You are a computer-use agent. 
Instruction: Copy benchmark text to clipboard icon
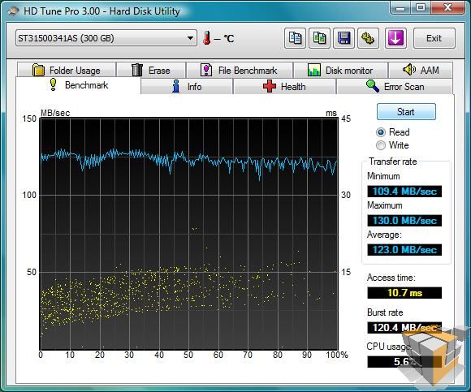coord(295,38)
